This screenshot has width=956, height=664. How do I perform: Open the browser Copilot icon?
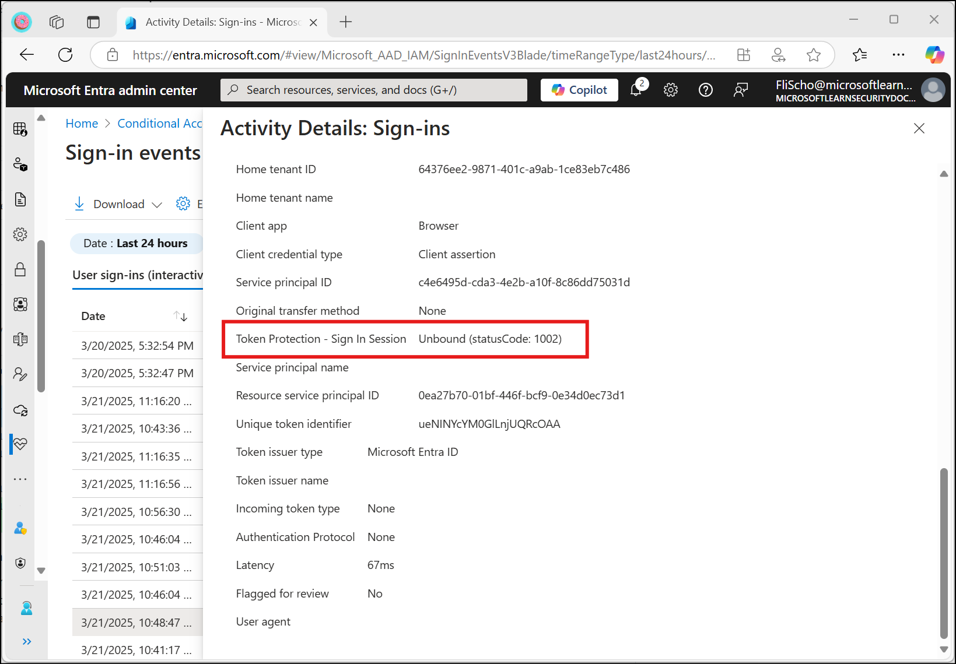coord(935,55)
